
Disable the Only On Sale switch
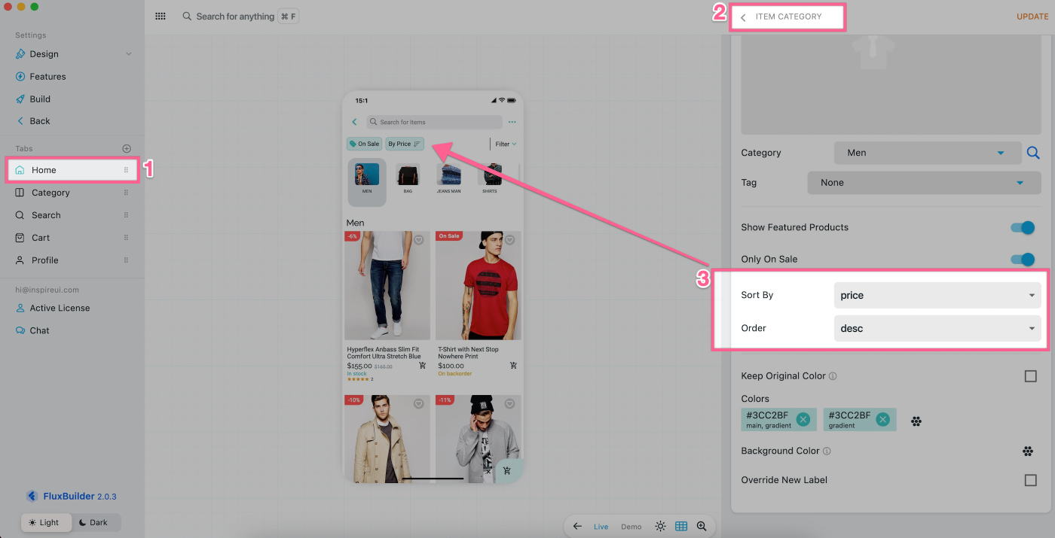coord(1023,260)
